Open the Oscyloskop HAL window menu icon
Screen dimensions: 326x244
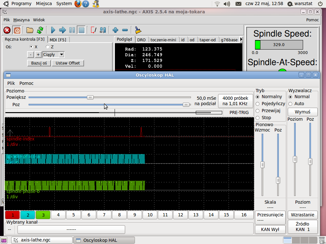[x=8, y=75]
